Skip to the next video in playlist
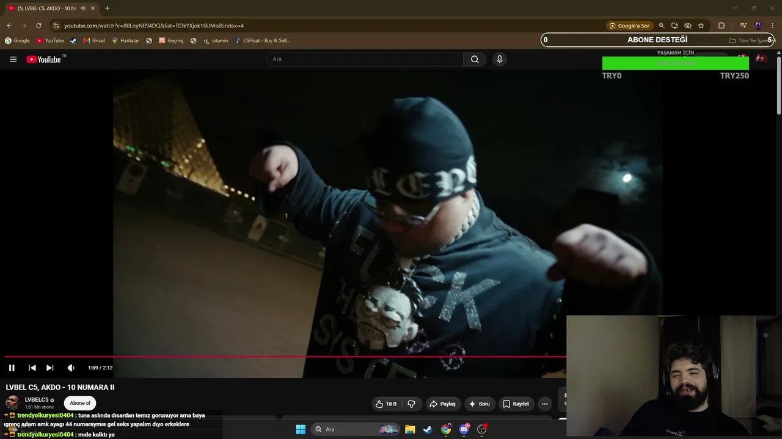This screenshot has height=439, width=782. click(x=50, y=368)
